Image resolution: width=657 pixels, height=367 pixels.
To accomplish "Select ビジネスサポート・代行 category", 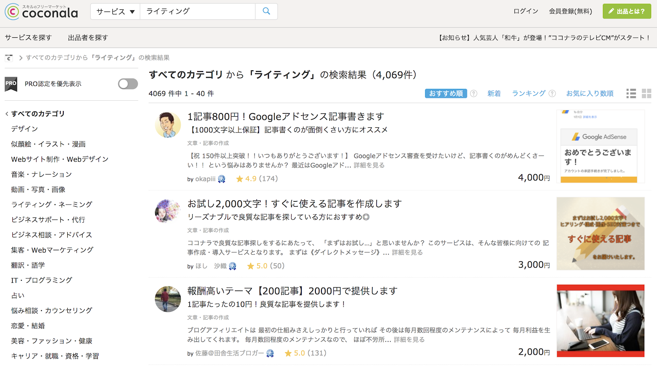I will 48,220.
